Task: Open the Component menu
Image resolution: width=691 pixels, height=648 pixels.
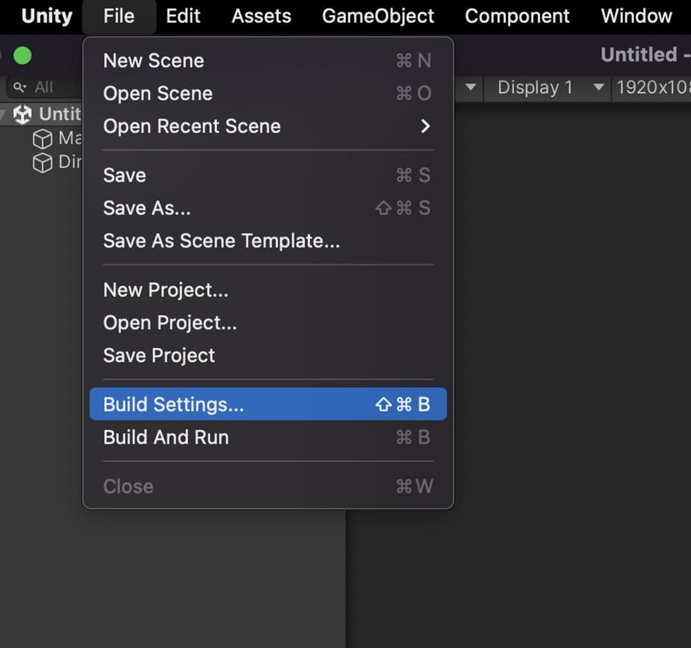Action: 517,16
